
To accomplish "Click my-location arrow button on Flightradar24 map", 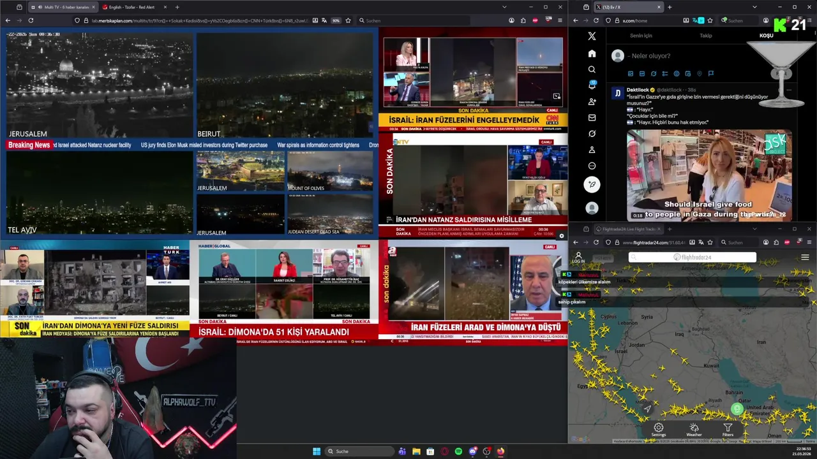I will [647, 409].
